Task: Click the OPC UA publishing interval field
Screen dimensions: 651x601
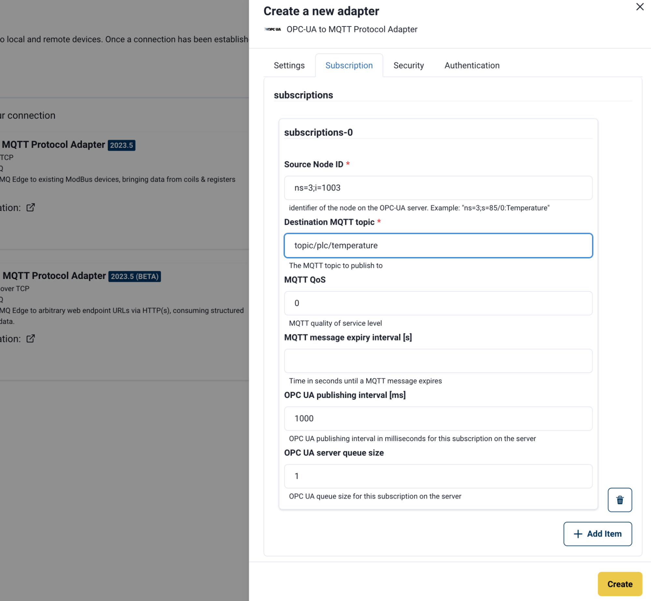Action: click(438, 418)
